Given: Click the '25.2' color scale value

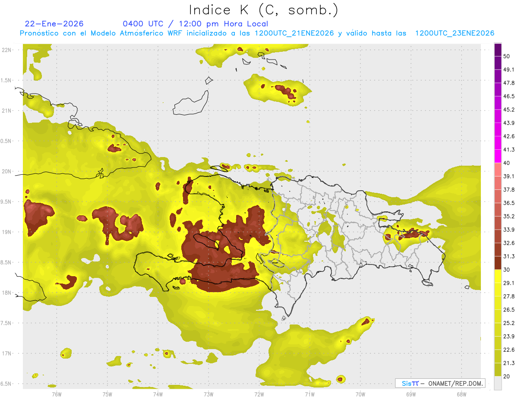Looking at the screenshot, I should (509, 323).
